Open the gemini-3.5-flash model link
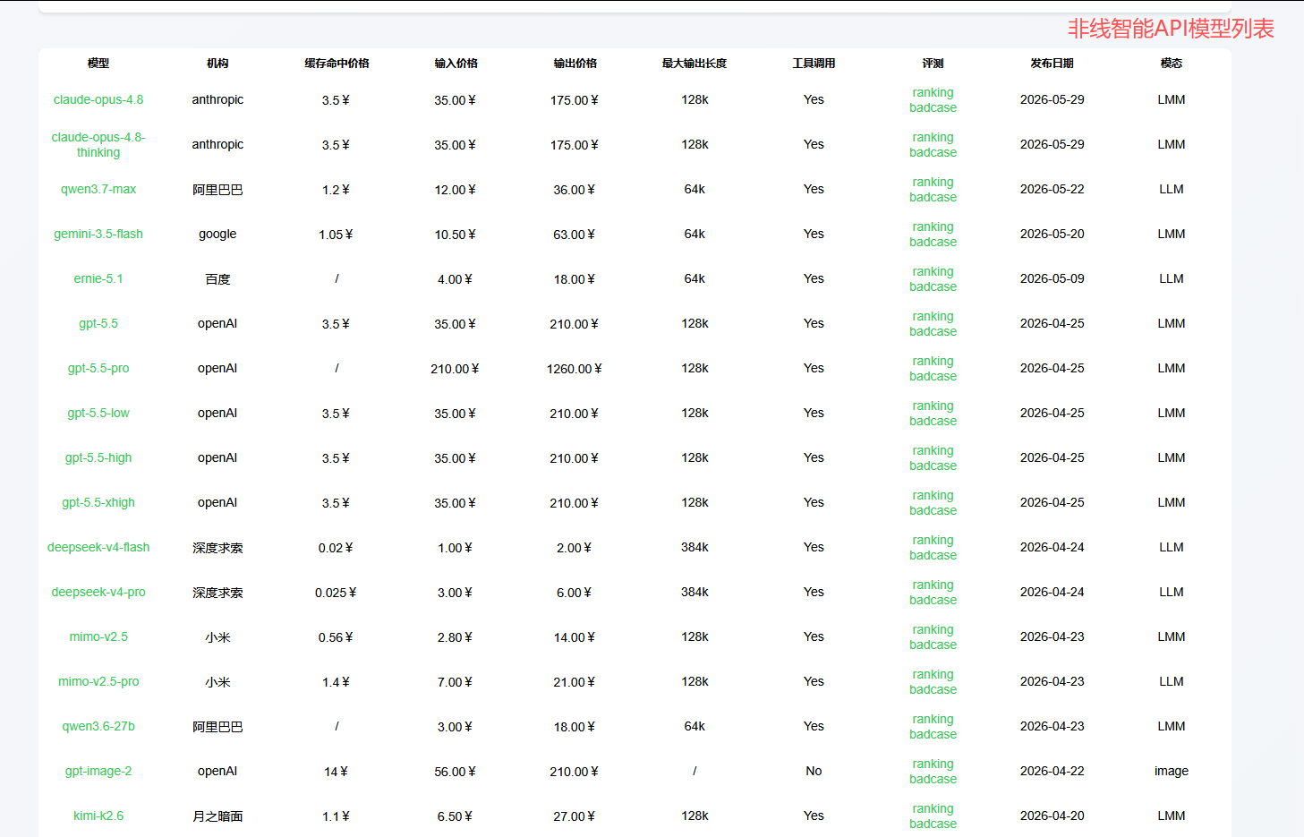 98,234
